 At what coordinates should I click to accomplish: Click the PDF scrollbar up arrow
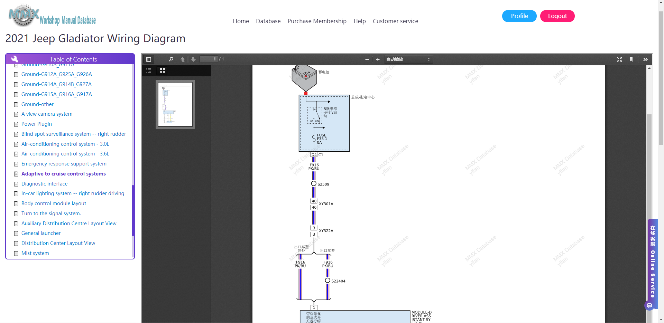click(x=649, y=68)
